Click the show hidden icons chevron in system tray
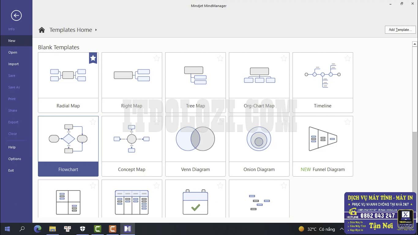The height and width of the screenshot is (235, 418). tap(342, 229)
